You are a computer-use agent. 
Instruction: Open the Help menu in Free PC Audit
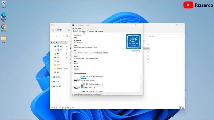pos(80,28)
